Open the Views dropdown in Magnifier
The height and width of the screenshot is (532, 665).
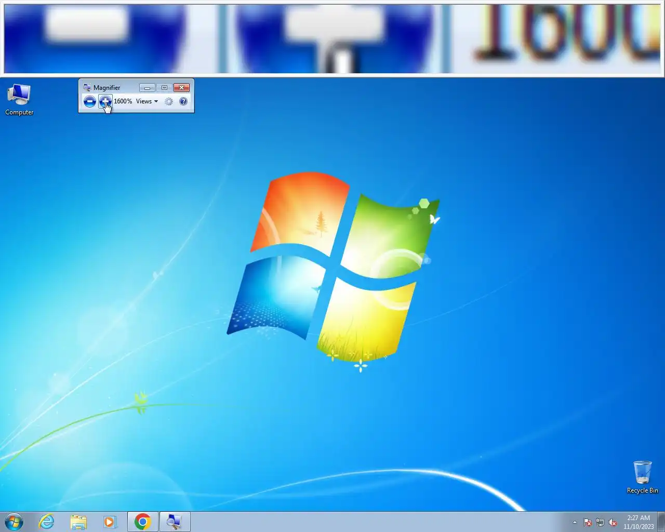click(x=147, y=101)
